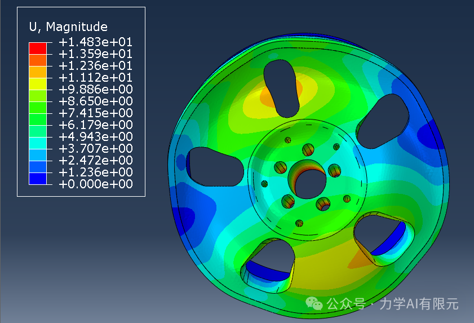Click the "U, Magnitude" legend title
Screen dimensions: 474x323
[68, 27]
